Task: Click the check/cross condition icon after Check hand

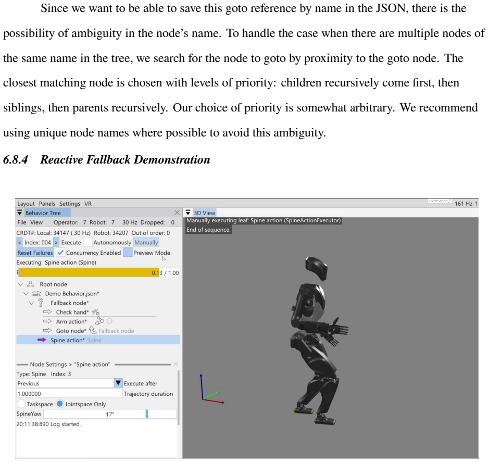Action: 95,312
